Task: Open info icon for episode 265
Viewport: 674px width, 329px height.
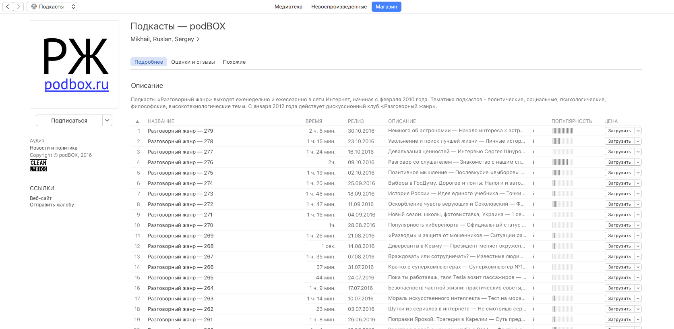Action: point(533,277)
